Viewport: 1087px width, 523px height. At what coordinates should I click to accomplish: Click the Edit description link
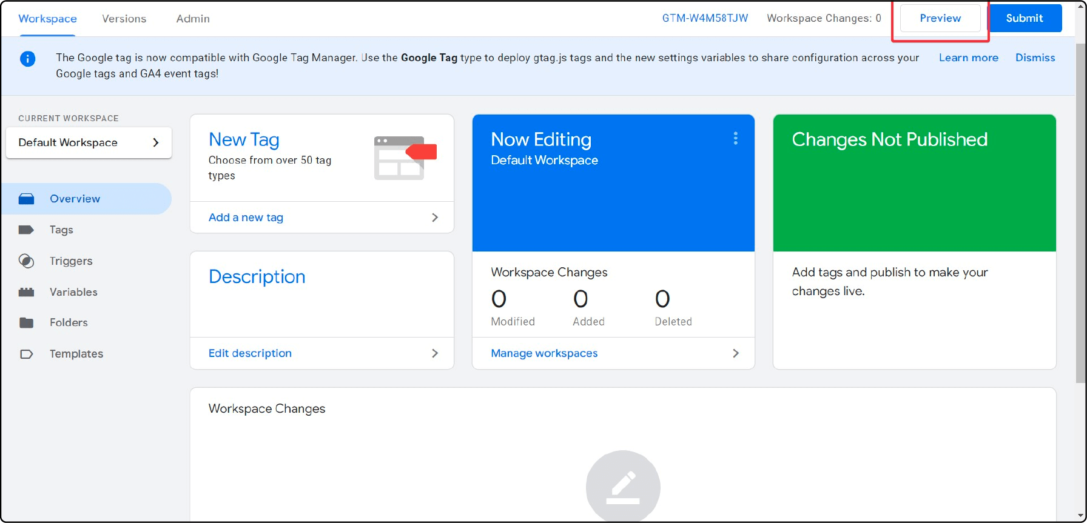[x=250, y=353]
